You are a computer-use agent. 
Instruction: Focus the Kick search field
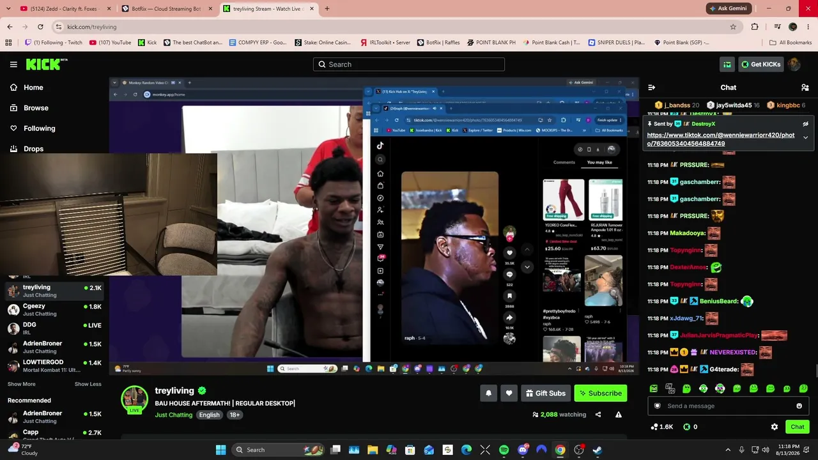tap(409, 65)
